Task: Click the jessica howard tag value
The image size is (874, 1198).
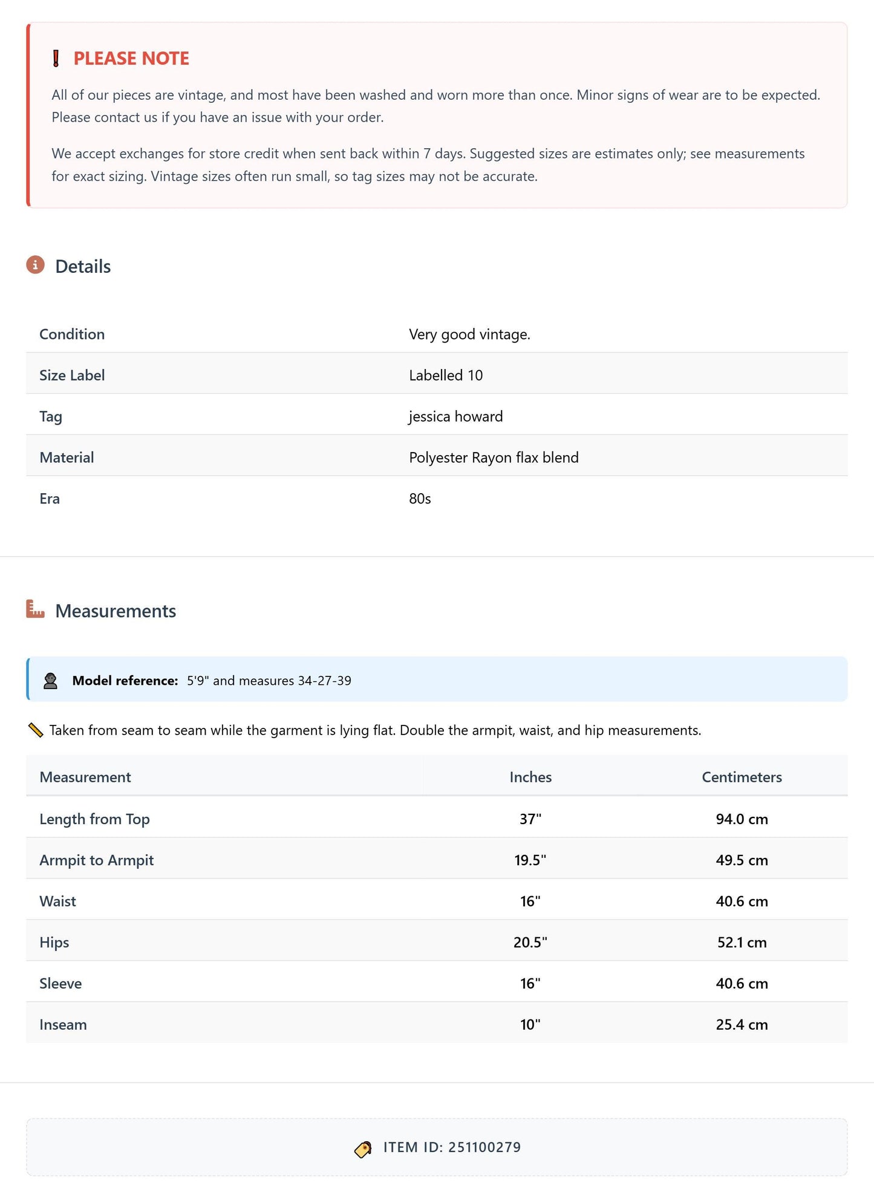Action: (456, 416)
